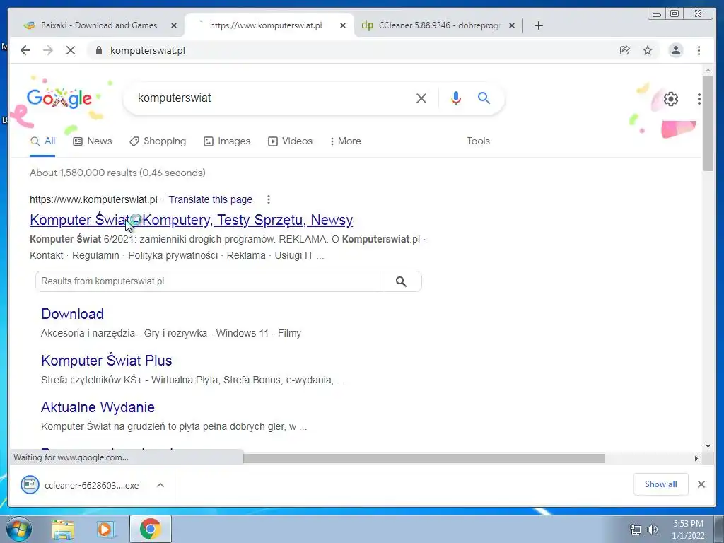Stop loading the page

71,50
